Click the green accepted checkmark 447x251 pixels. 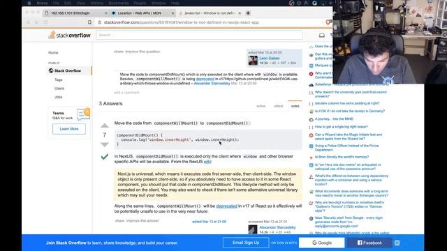[x=105, y=156]
